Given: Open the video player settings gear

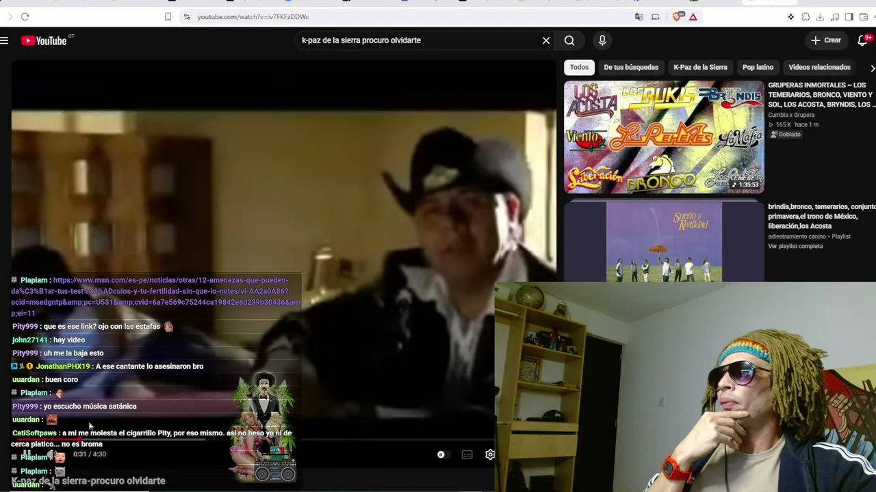Looking at the screenshot, I should pyautogui.click(x=490, y=454).
